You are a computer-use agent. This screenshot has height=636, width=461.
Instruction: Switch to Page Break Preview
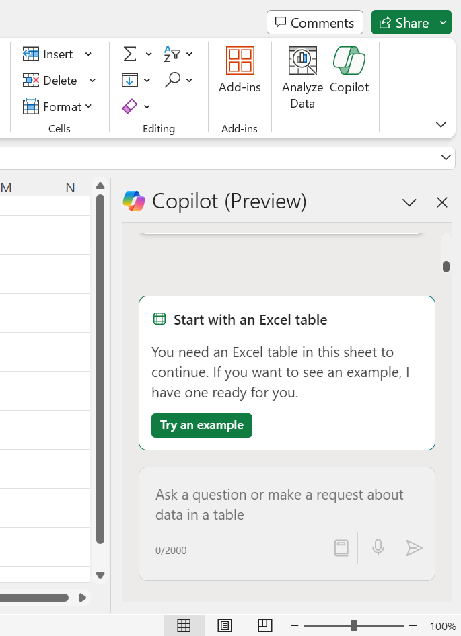[264, 625]
